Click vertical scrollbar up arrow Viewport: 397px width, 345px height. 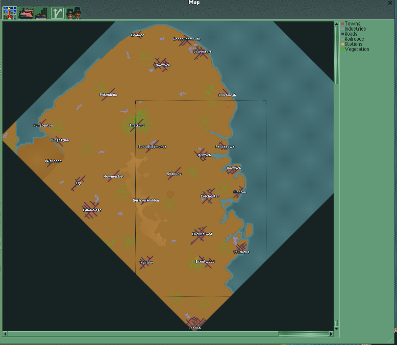point(336,23)
